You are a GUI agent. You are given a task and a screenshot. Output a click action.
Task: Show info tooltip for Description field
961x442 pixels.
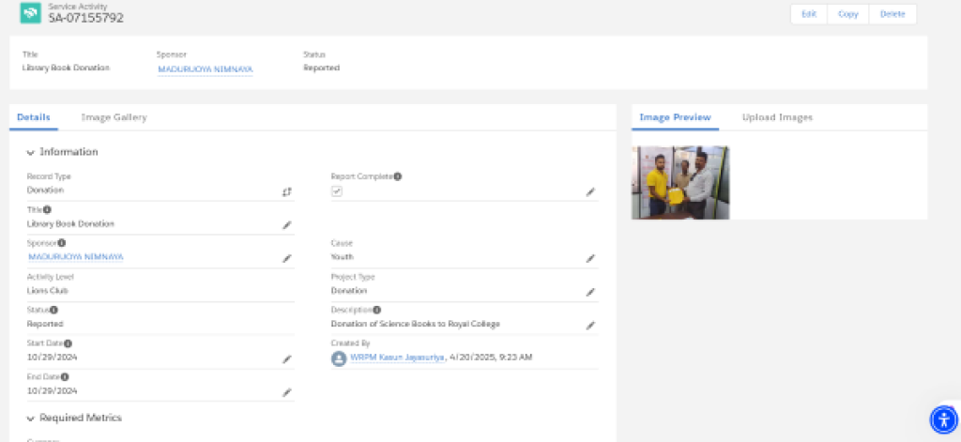[377, 311]
